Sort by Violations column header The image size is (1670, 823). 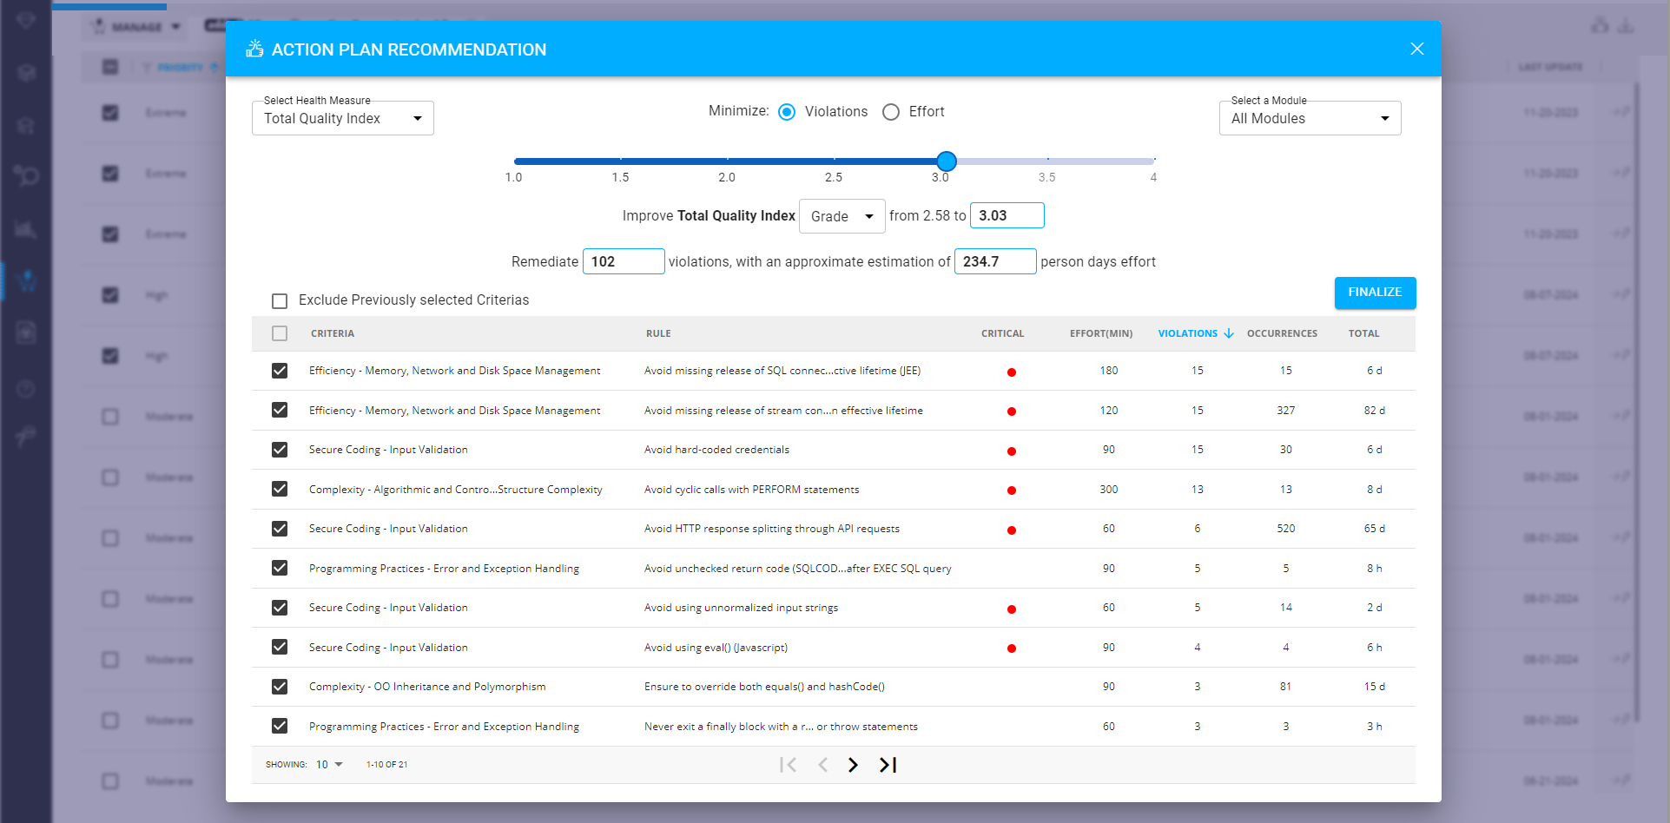point(1187,333)
